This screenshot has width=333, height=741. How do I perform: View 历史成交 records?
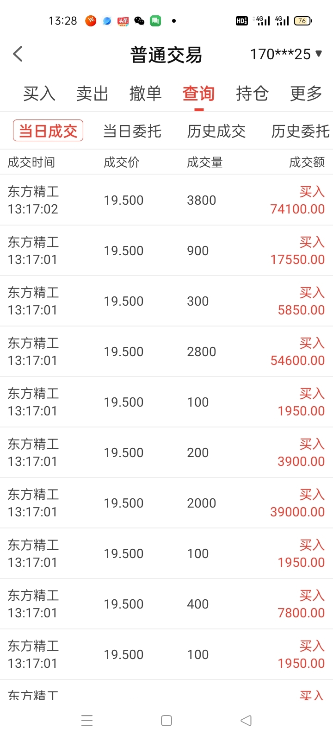(216, 132)
